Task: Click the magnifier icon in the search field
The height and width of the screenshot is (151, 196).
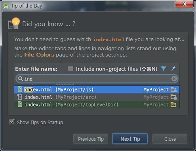Action: [x=21, y=79]
